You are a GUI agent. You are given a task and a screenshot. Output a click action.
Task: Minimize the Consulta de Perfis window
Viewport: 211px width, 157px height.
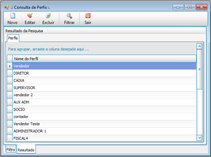click(178, 7)
